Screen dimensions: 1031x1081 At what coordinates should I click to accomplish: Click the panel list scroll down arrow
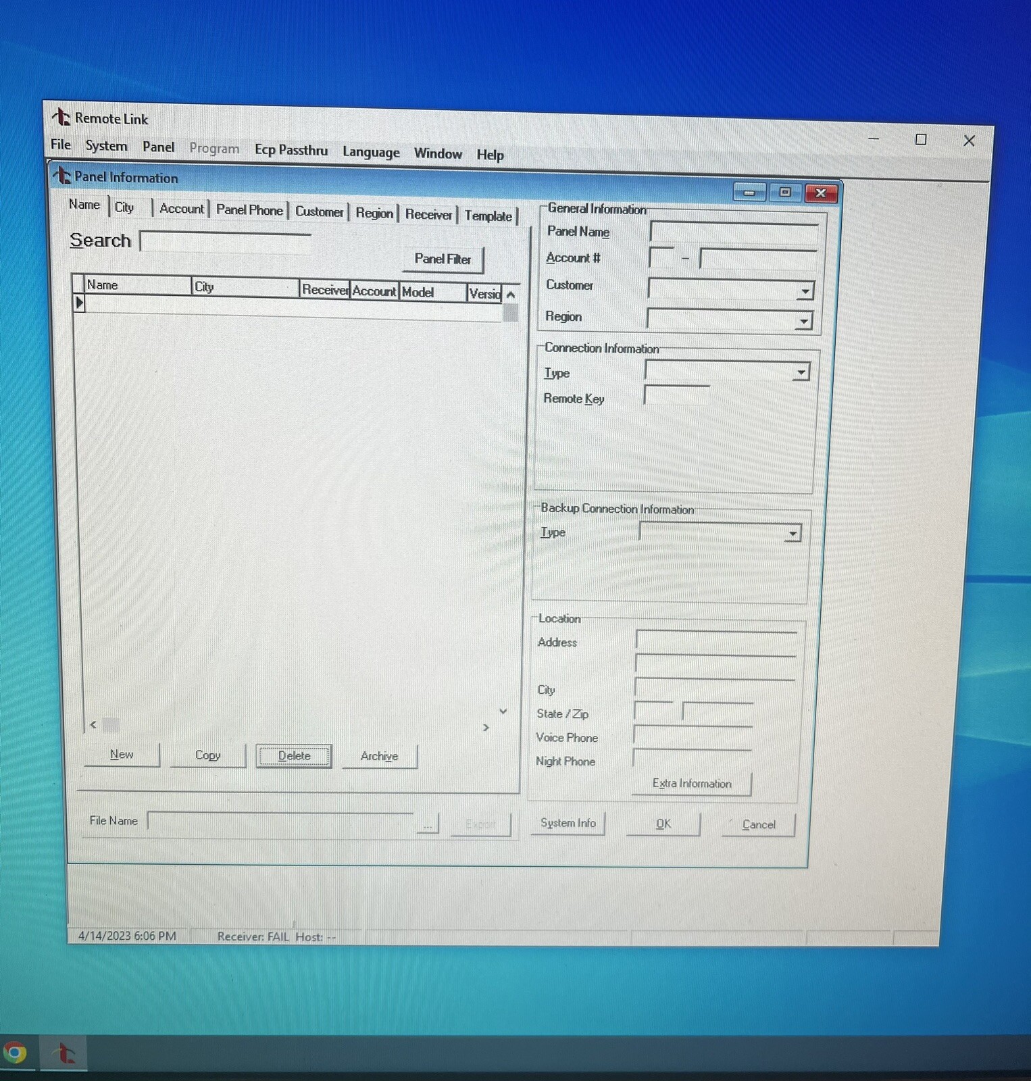click(503, 711)
